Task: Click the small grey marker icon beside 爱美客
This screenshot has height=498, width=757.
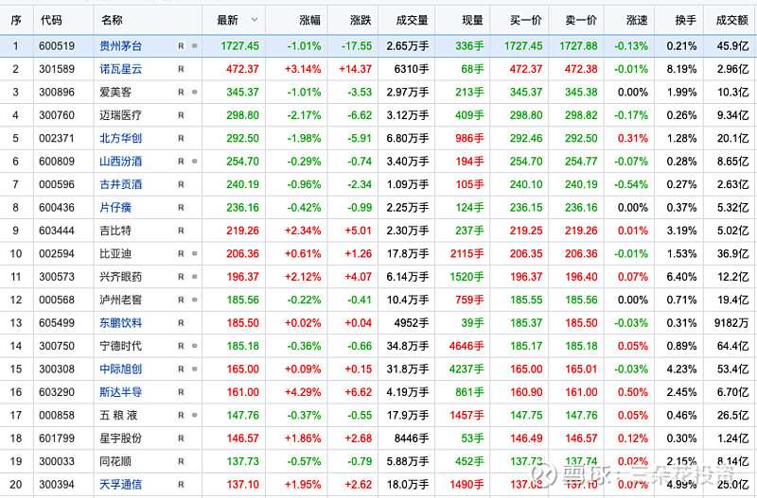Action: point(195,93)
